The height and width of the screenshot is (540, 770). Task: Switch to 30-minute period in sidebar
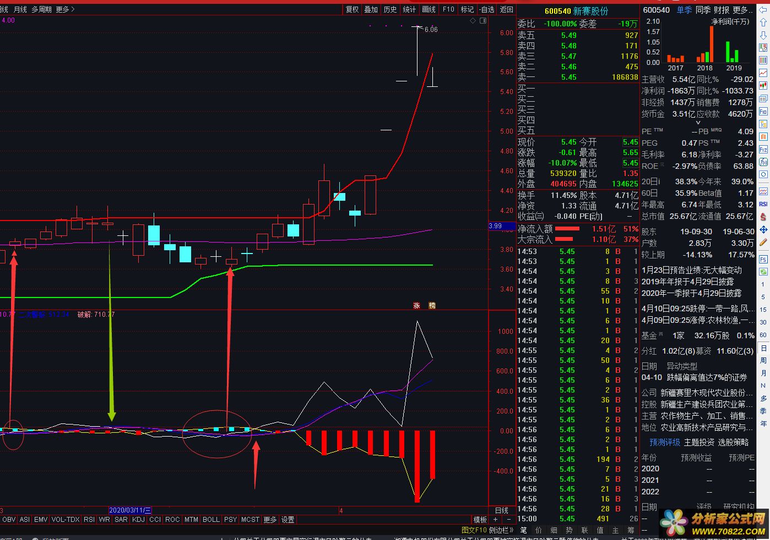tap(763, 322)
